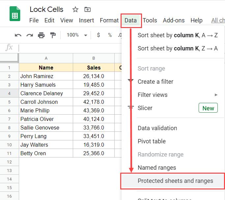Open the Help menu
Screen dimensions: 225x200
tap(196, 20)
